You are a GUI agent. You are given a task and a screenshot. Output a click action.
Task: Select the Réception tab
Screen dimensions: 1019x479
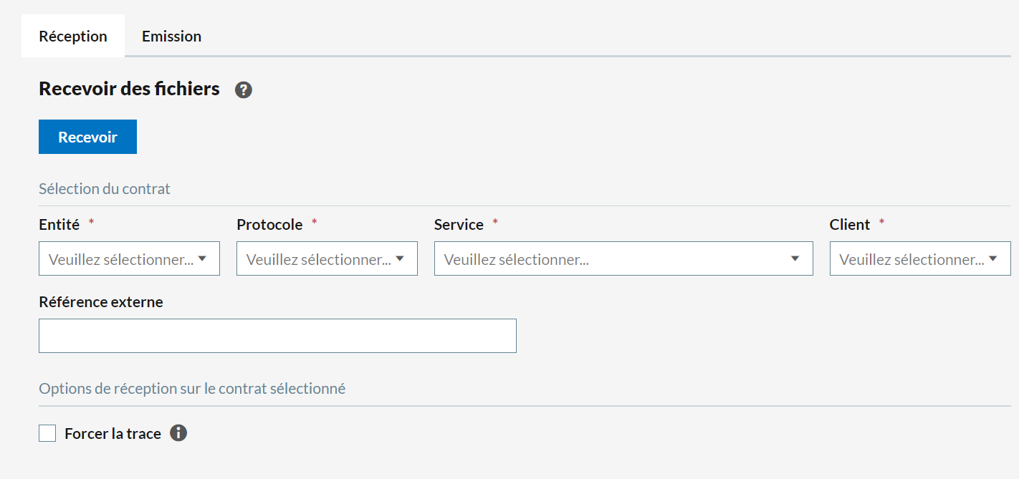click(73, 37)
